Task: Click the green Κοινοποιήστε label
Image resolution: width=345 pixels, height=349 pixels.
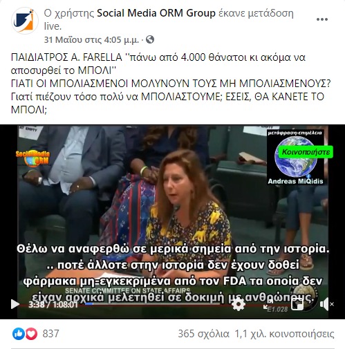Action: click(x=306, y=152)
